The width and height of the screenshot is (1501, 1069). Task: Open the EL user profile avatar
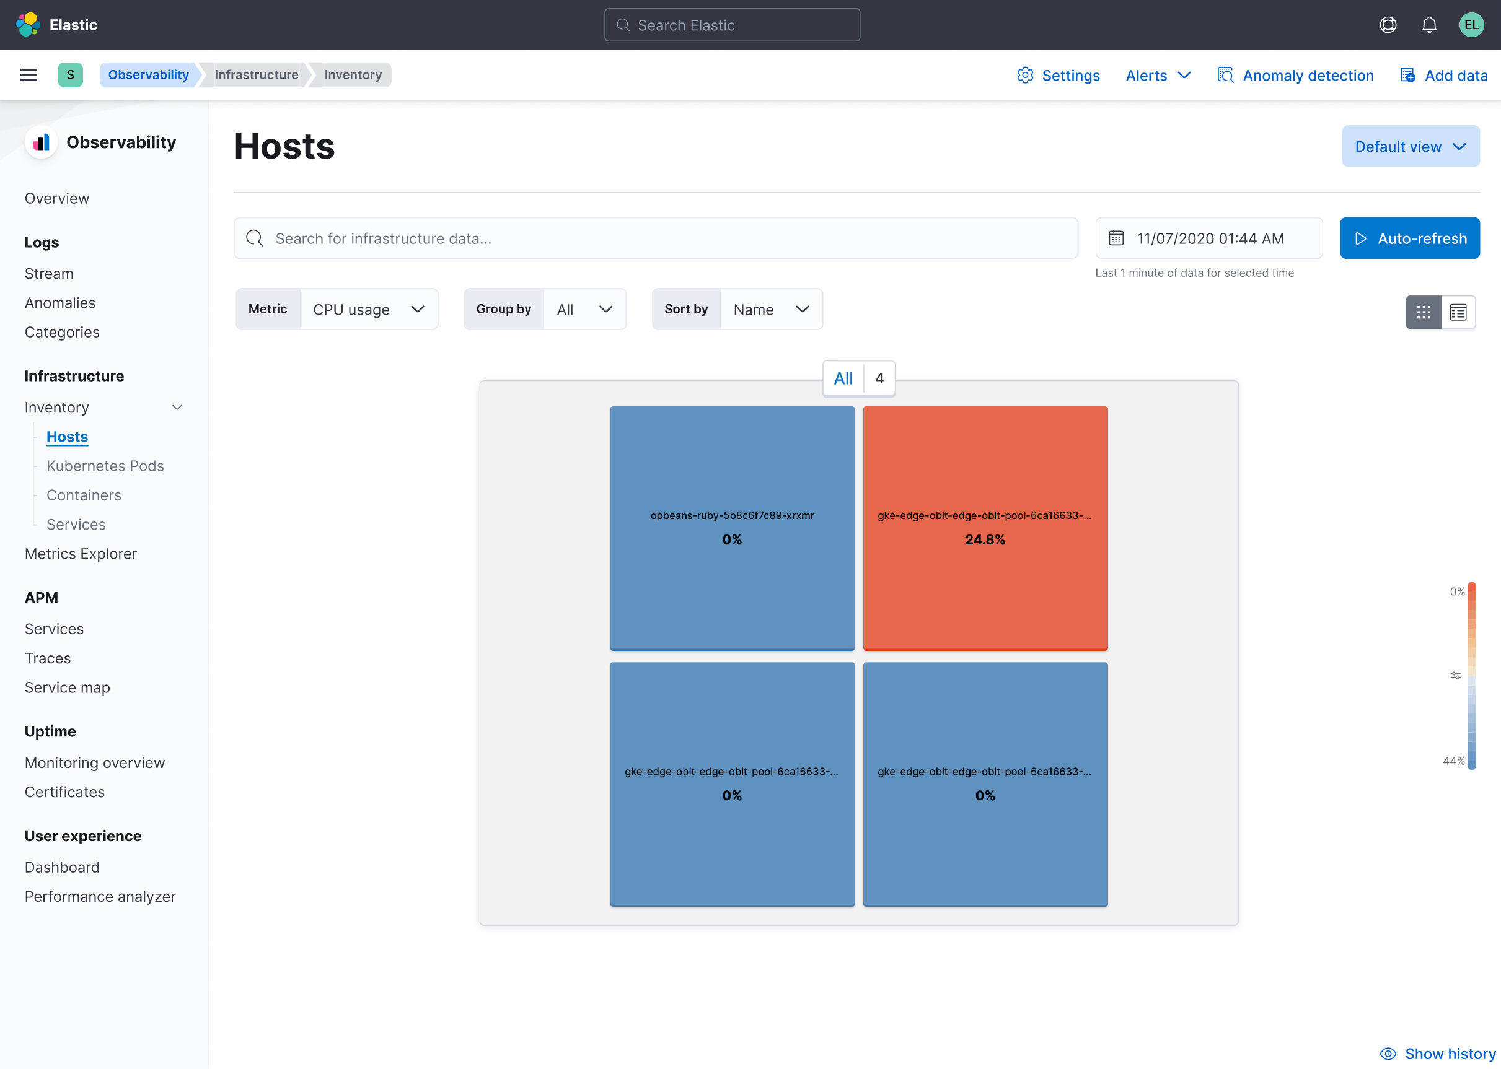point(1471,24)
